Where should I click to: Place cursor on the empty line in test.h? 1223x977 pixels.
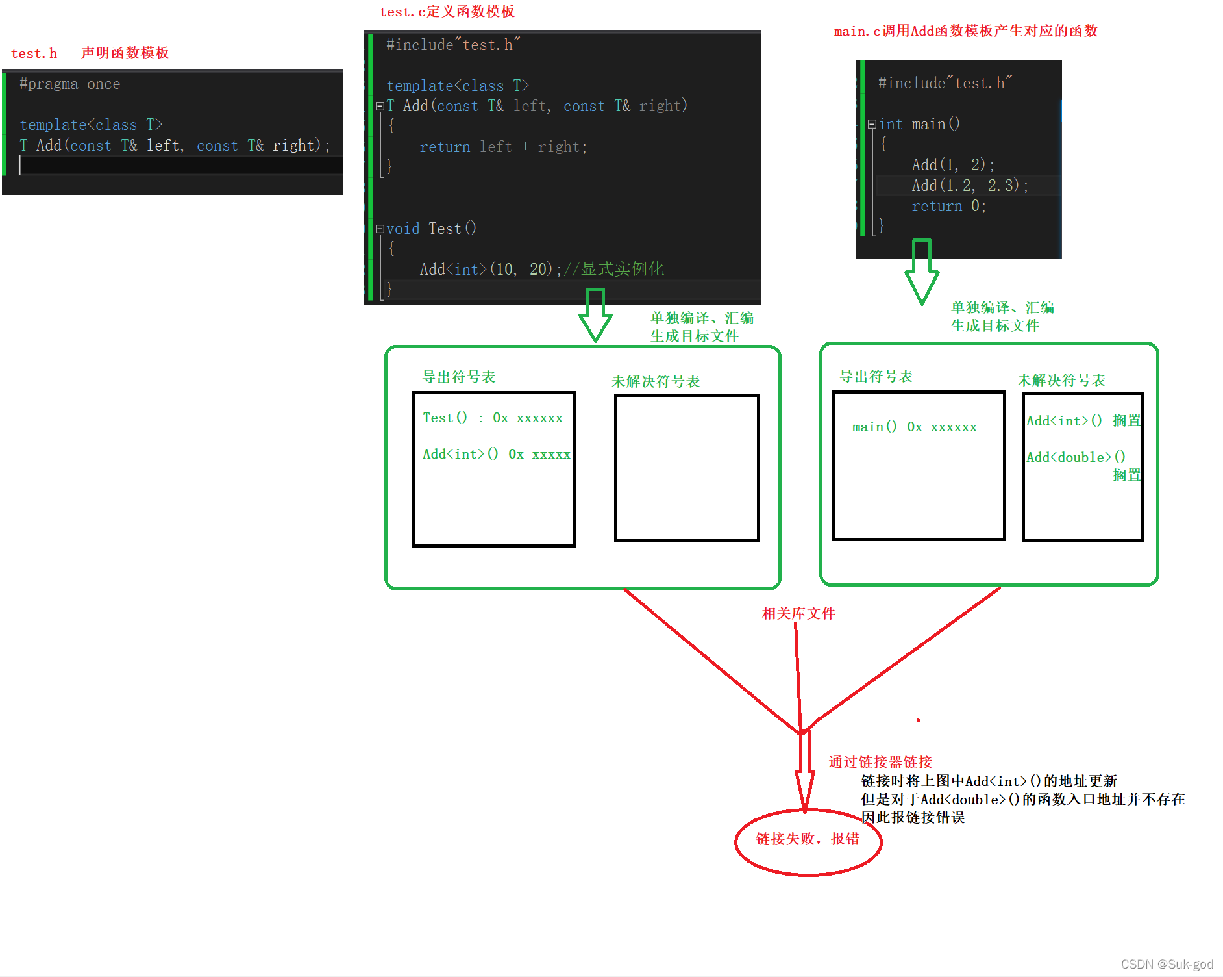180,166
